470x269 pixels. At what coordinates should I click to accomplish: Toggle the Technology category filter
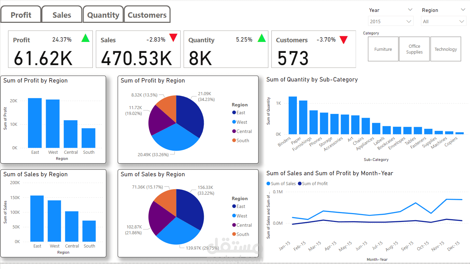[445, 49]
